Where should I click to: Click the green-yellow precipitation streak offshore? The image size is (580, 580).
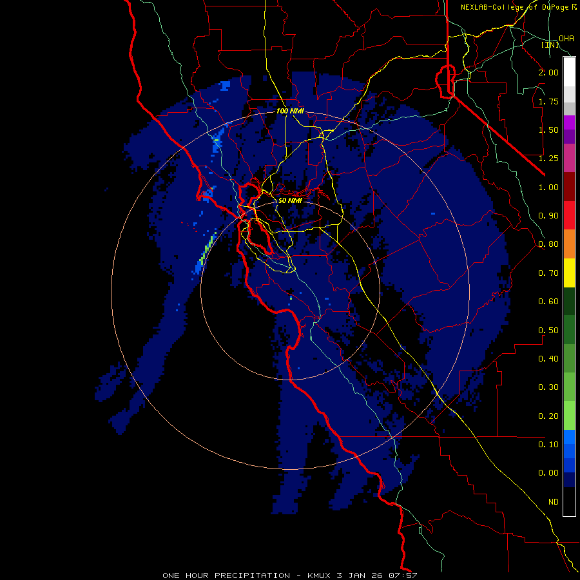(207, 249)
